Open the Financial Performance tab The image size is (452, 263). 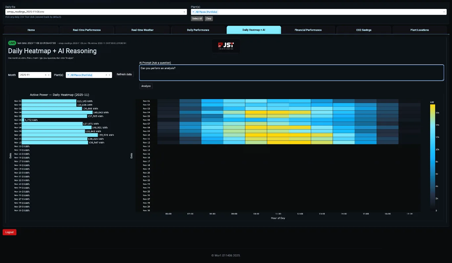(308, 30)
